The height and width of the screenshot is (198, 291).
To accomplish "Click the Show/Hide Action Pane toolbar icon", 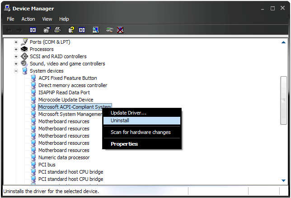I will tap(82, 30).
